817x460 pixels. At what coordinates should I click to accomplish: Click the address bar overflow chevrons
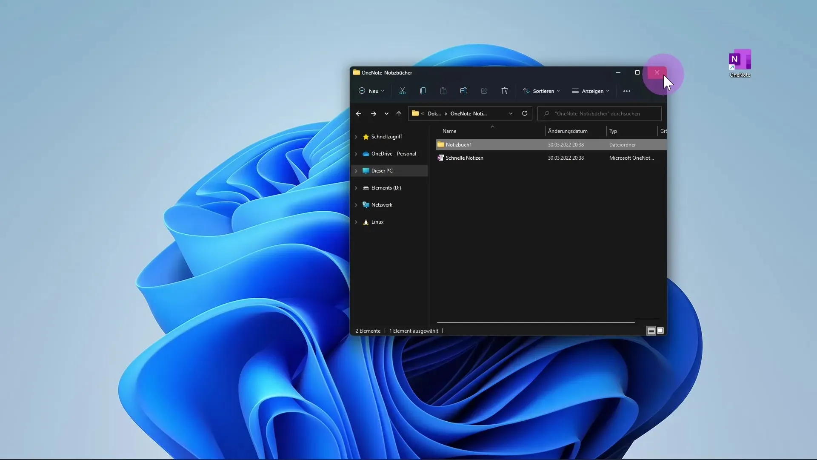[x=423, y=114]
